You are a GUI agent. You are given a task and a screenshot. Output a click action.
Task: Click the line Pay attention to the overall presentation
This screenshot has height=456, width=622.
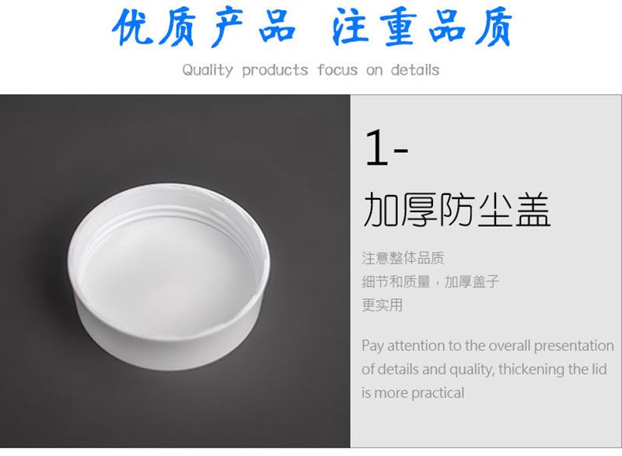click(487, 346)
